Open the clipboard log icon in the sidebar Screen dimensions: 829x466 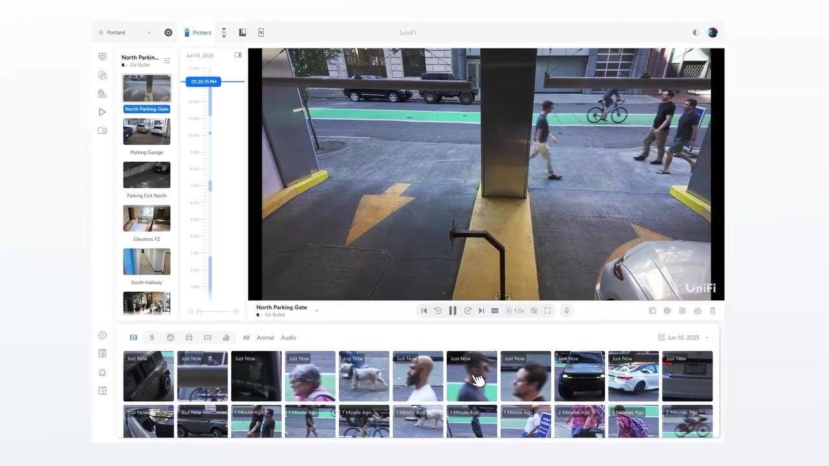click(x=102, y=353)
